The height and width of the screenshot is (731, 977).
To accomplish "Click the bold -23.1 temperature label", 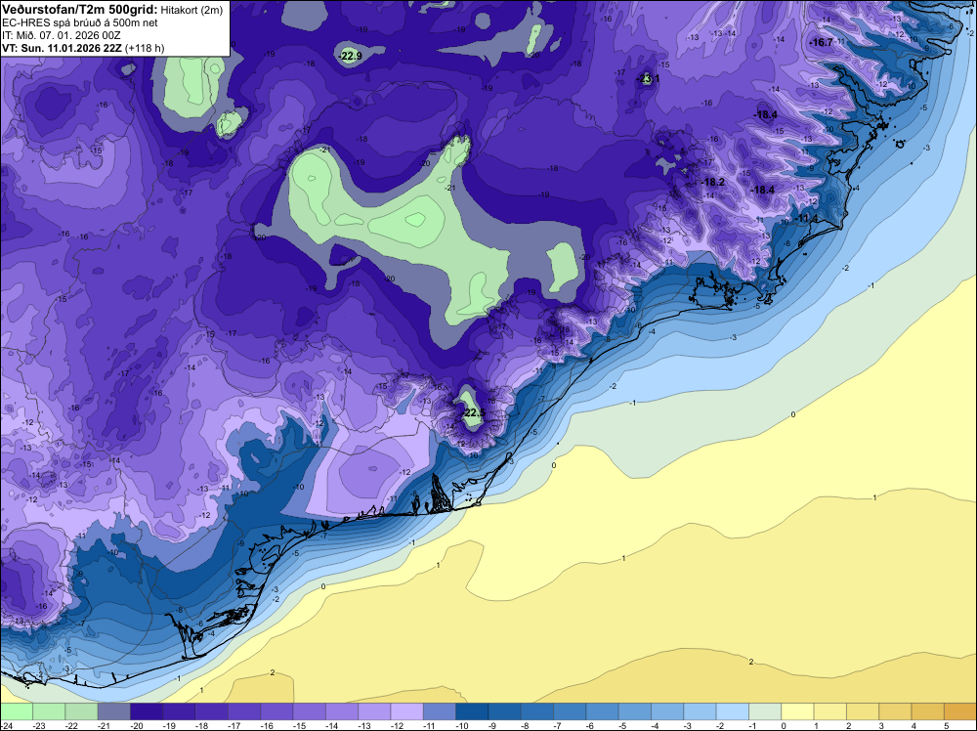I will pyautogui.click(x=648, y=78).
